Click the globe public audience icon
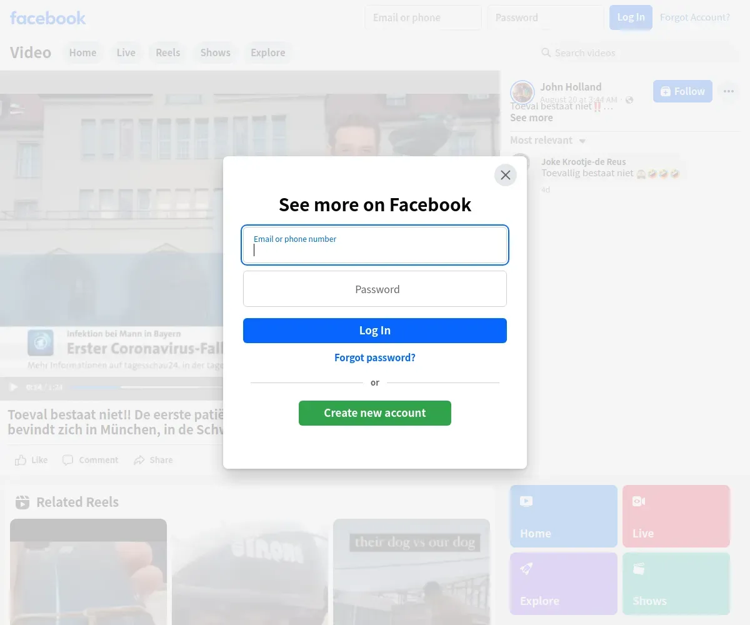The image size is (750, 625). click(x=629, y=100)
